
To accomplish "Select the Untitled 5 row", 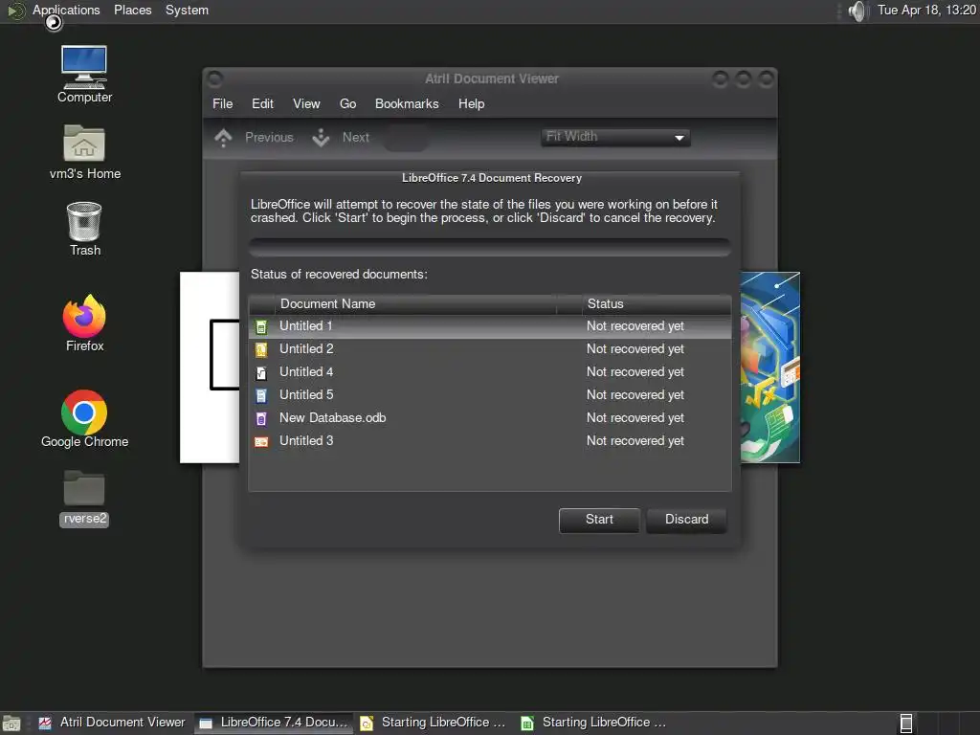I will (x=490, y=395).
